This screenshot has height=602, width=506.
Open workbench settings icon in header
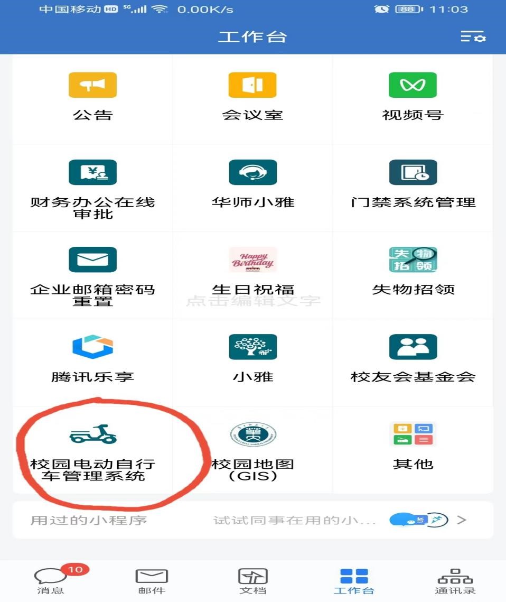click(473, 36)
